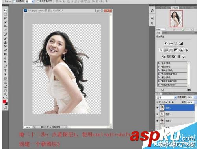The width and height of the screenshot is (197, 149).
Task: Switch to the 调整 adjustments tab
Action: [159, 33]
